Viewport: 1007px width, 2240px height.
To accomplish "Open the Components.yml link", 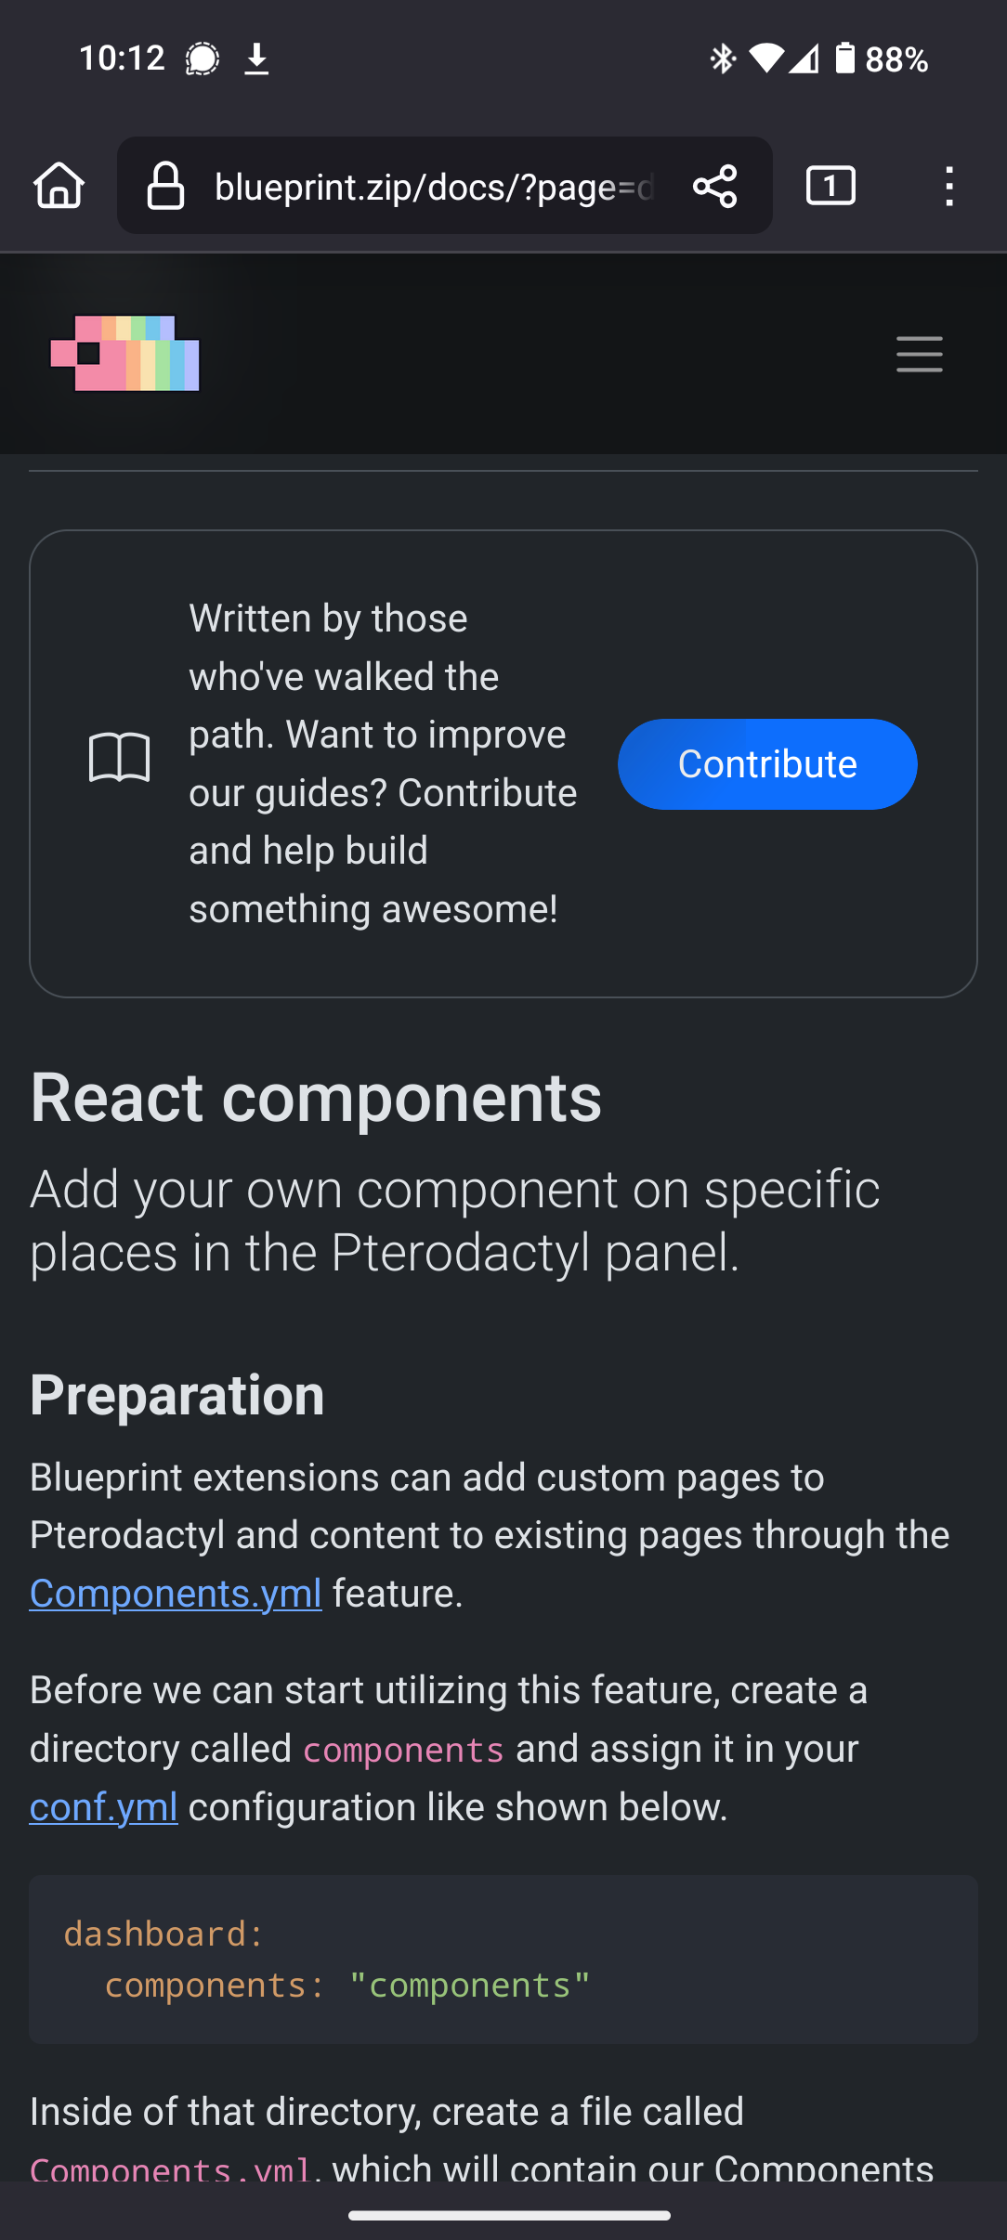I will pos(176,1594).
